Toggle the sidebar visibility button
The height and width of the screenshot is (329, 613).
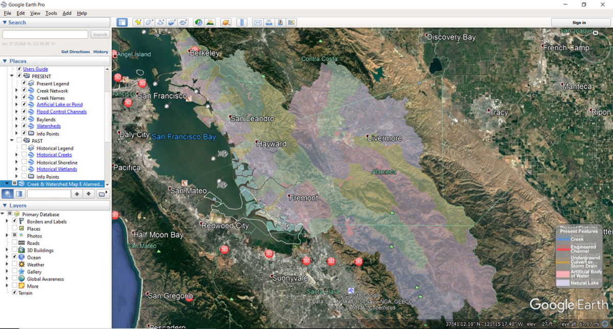click(122, 22)
